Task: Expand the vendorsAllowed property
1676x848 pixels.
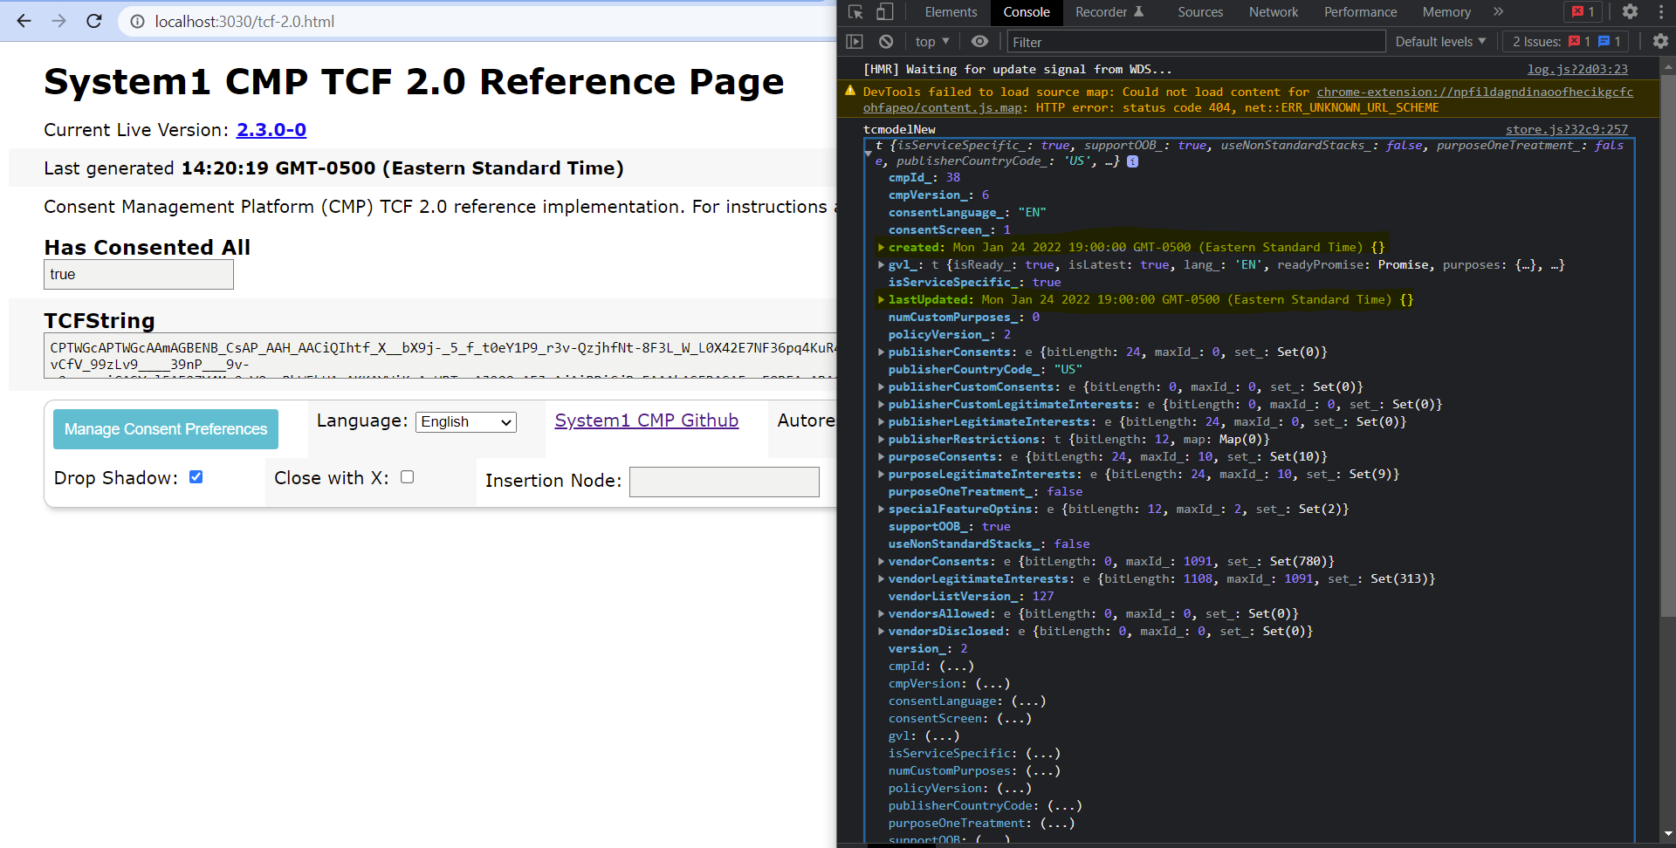Action: click(x=882, y=614)
